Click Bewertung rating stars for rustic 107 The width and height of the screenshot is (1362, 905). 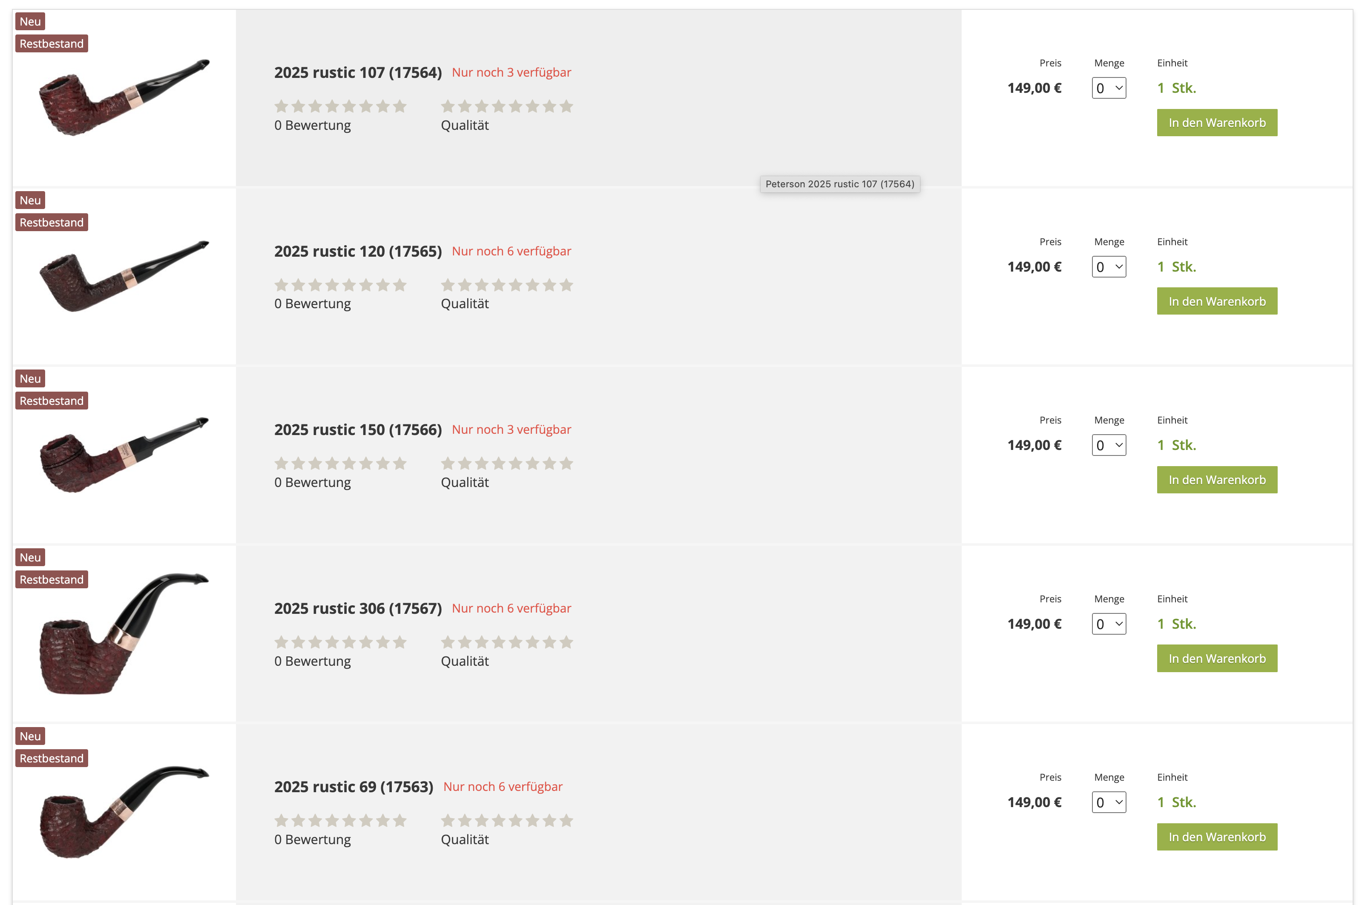[340, 107]
